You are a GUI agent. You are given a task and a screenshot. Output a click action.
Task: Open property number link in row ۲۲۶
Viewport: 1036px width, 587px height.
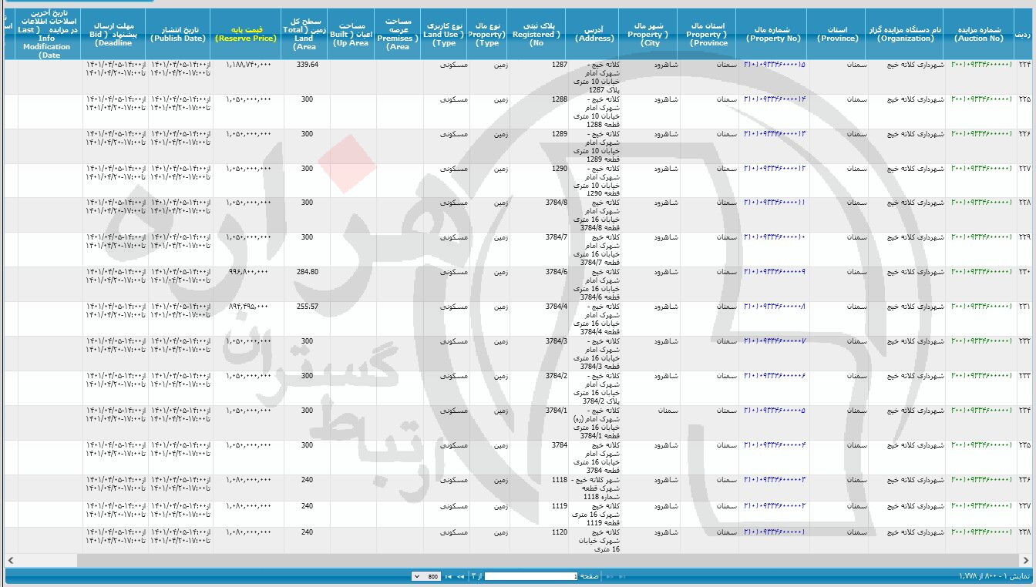[x=775, y=134]
